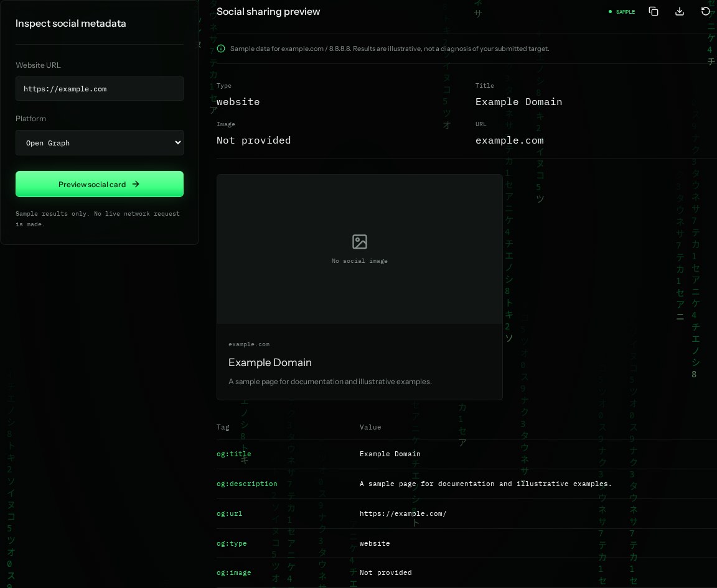Viewport: 717px width, 588px height.
Task: Click the 'Not provided' value under Image
Action: coord(253,140)
